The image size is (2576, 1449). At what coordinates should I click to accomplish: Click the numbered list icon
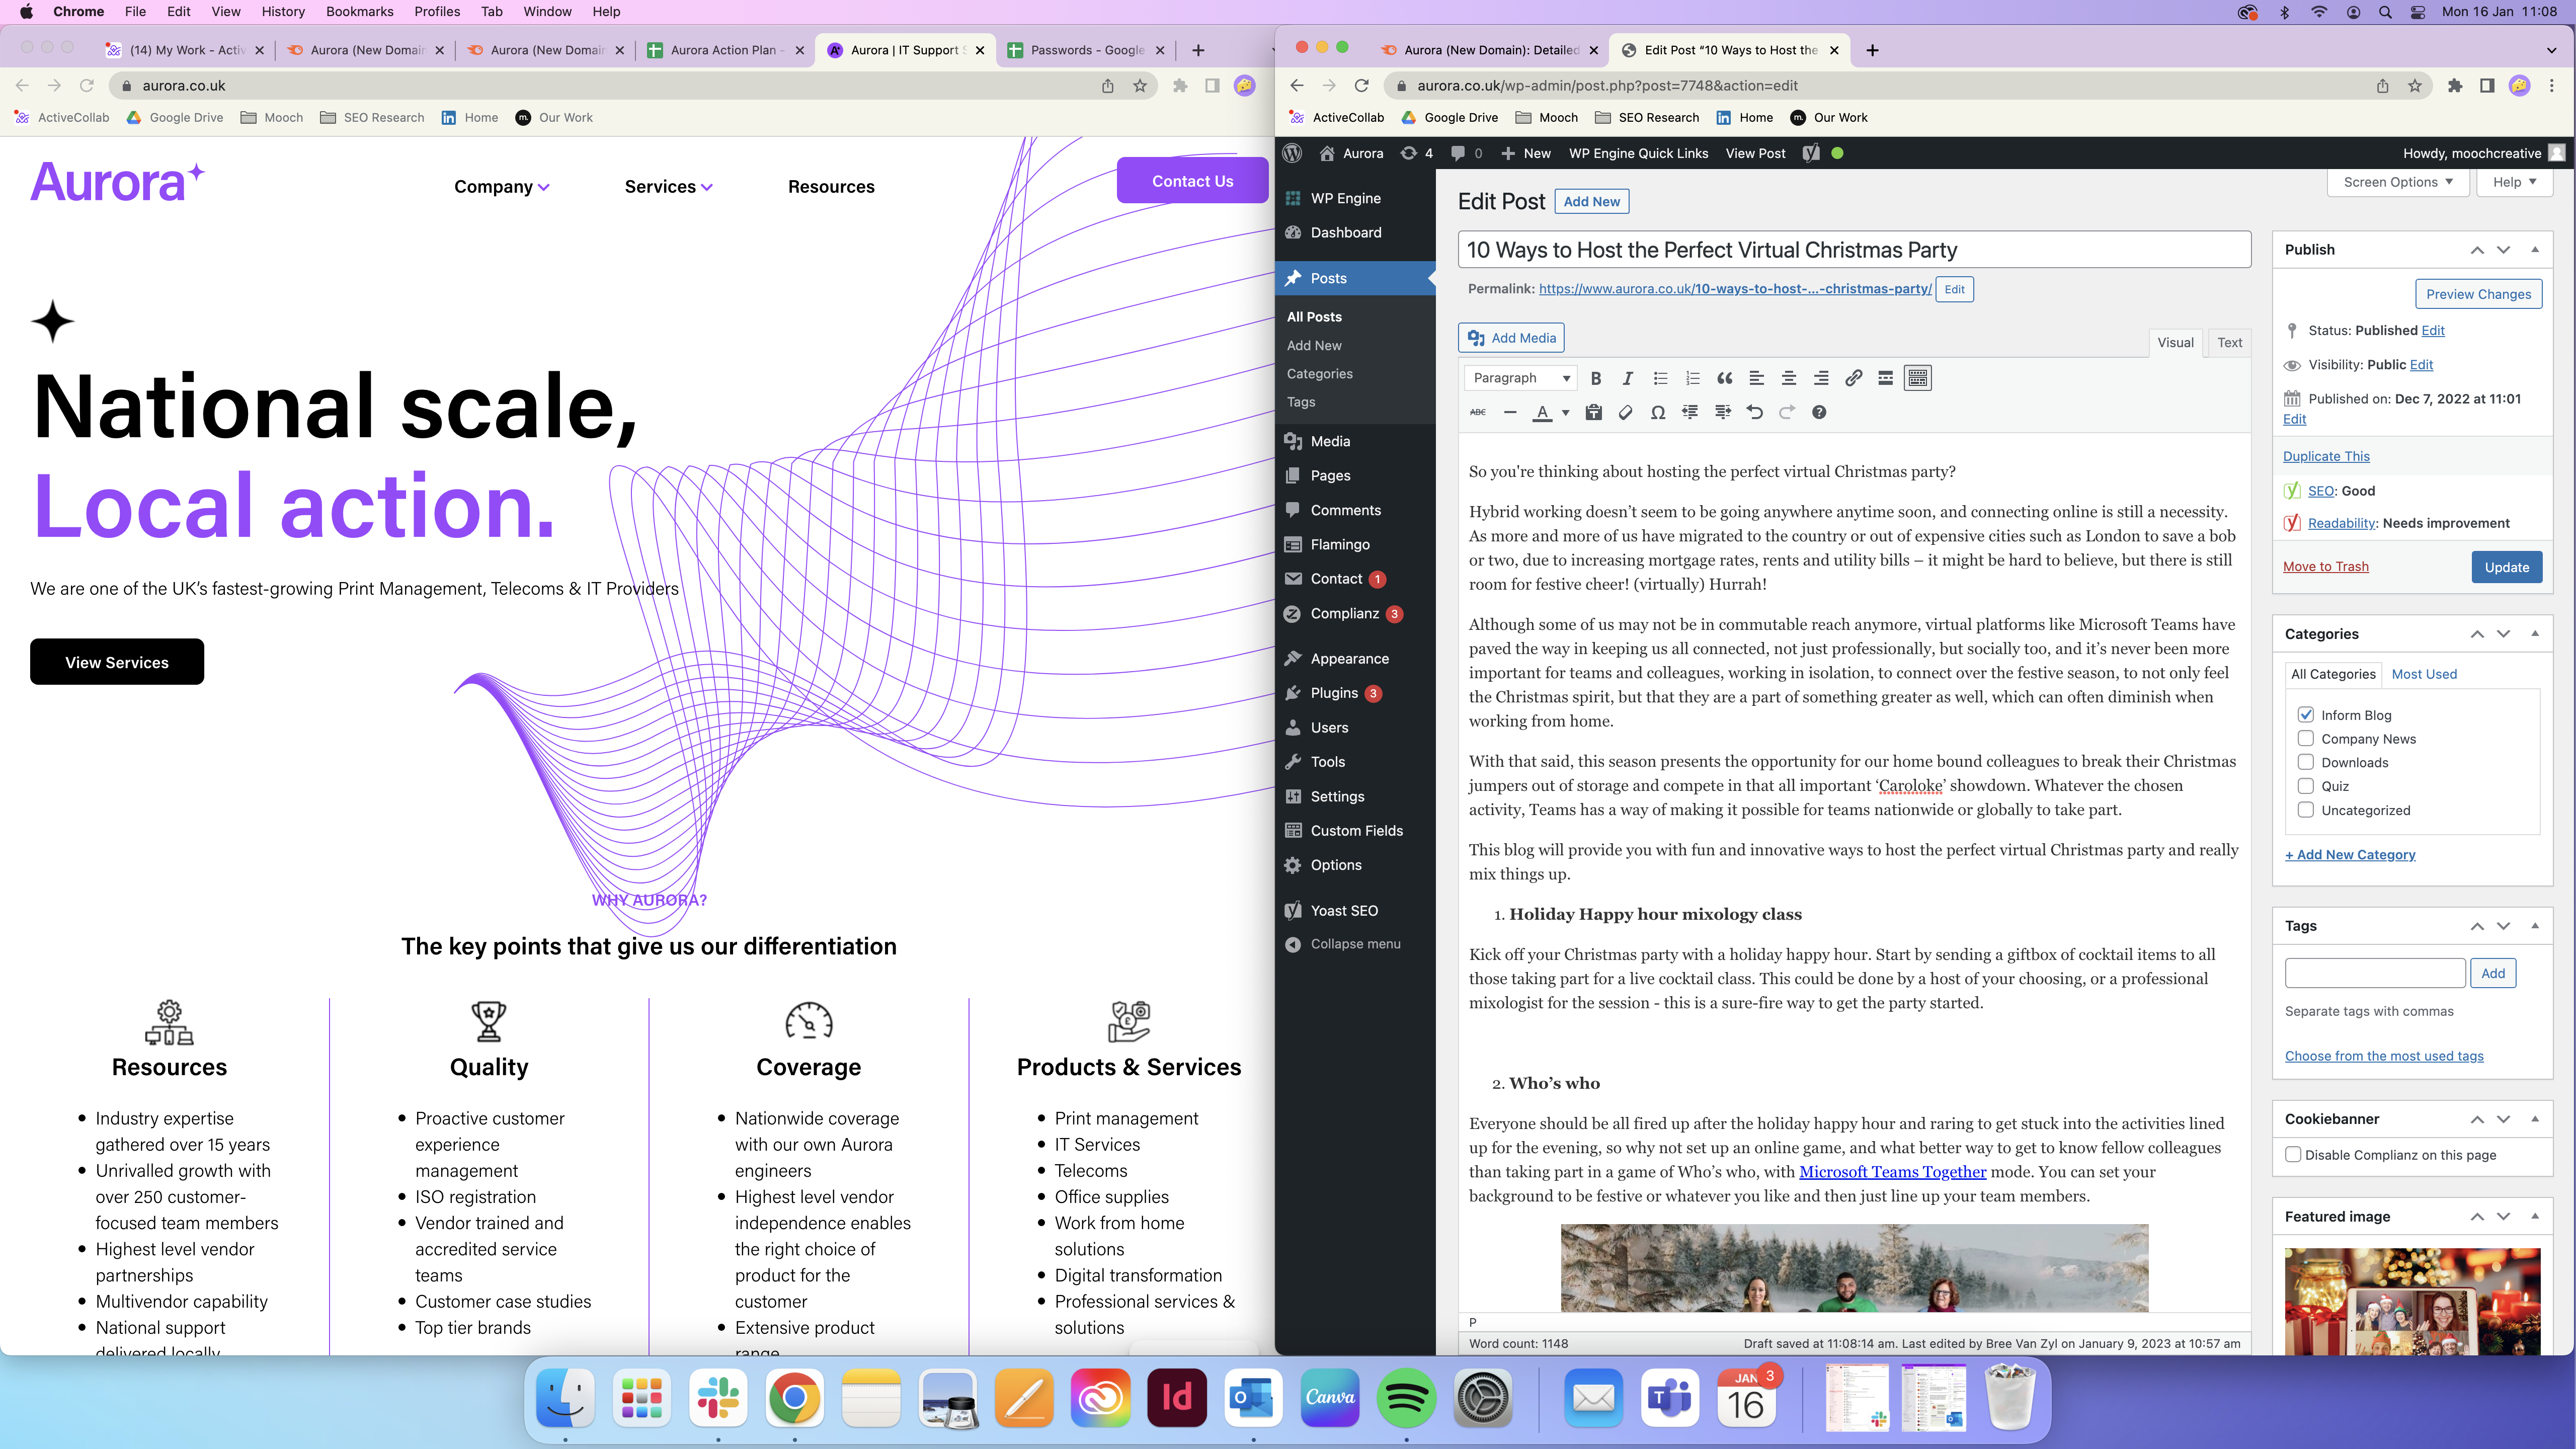[1692, 378]
